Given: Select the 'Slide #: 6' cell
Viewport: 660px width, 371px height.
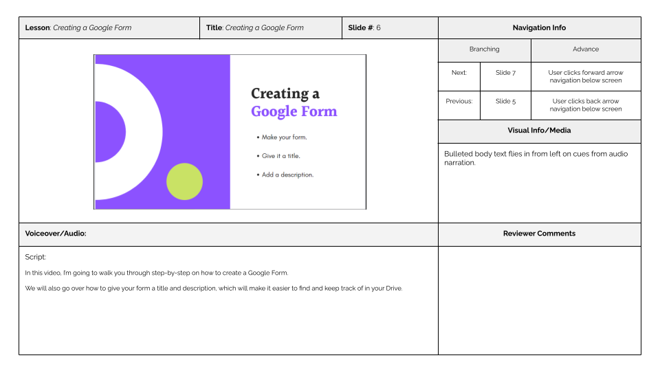Looking at the screenshot, I should point(390,27).
